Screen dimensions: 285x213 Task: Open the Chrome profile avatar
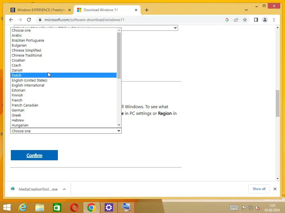[x=265, y=20]
